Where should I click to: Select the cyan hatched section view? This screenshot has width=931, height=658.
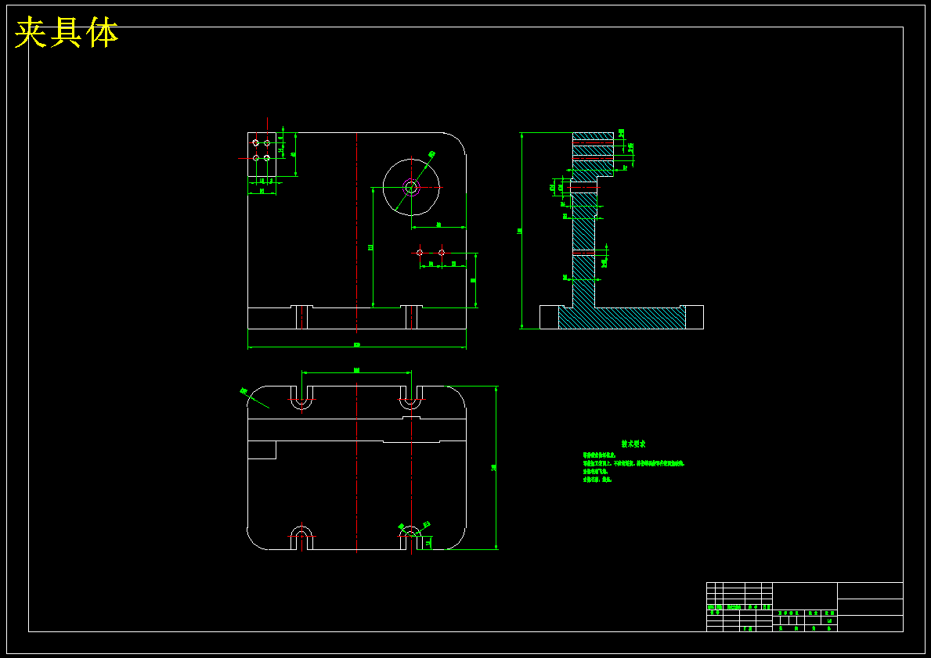[x=622, y=231]
